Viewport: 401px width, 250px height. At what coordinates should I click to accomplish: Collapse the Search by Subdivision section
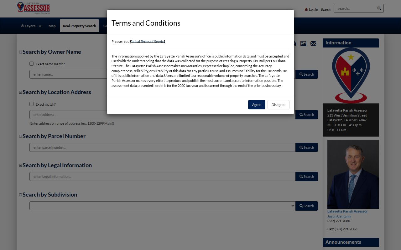[21, 195]
